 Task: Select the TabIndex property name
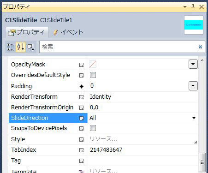pyautogui.click(x=24, y=150)
